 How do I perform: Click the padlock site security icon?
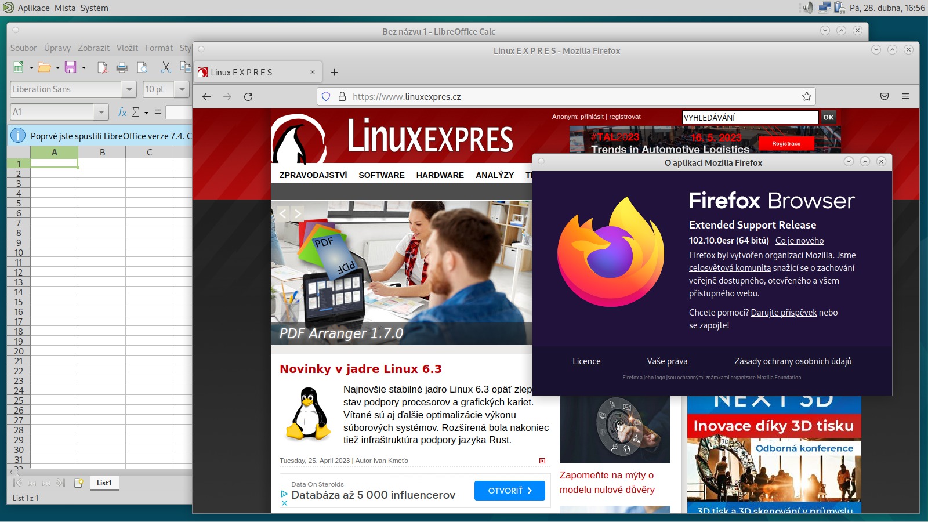(342, 96)
